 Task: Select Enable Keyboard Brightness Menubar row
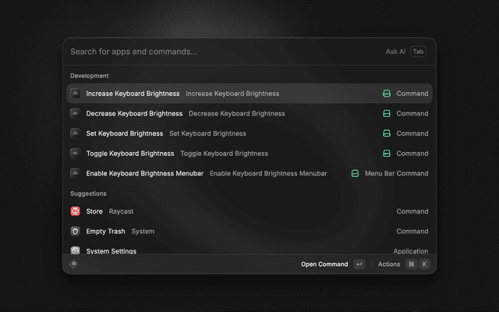coord(249,173)
